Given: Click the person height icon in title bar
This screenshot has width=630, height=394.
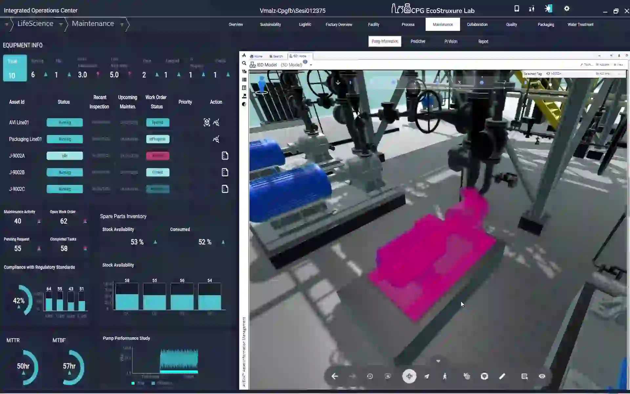Looking at the screenshot, I should 532,9.
